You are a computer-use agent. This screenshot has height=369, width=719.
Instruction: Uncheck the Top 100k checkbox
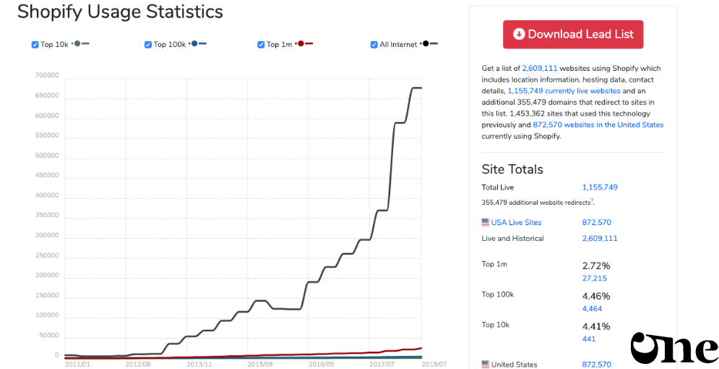[147, 45]
